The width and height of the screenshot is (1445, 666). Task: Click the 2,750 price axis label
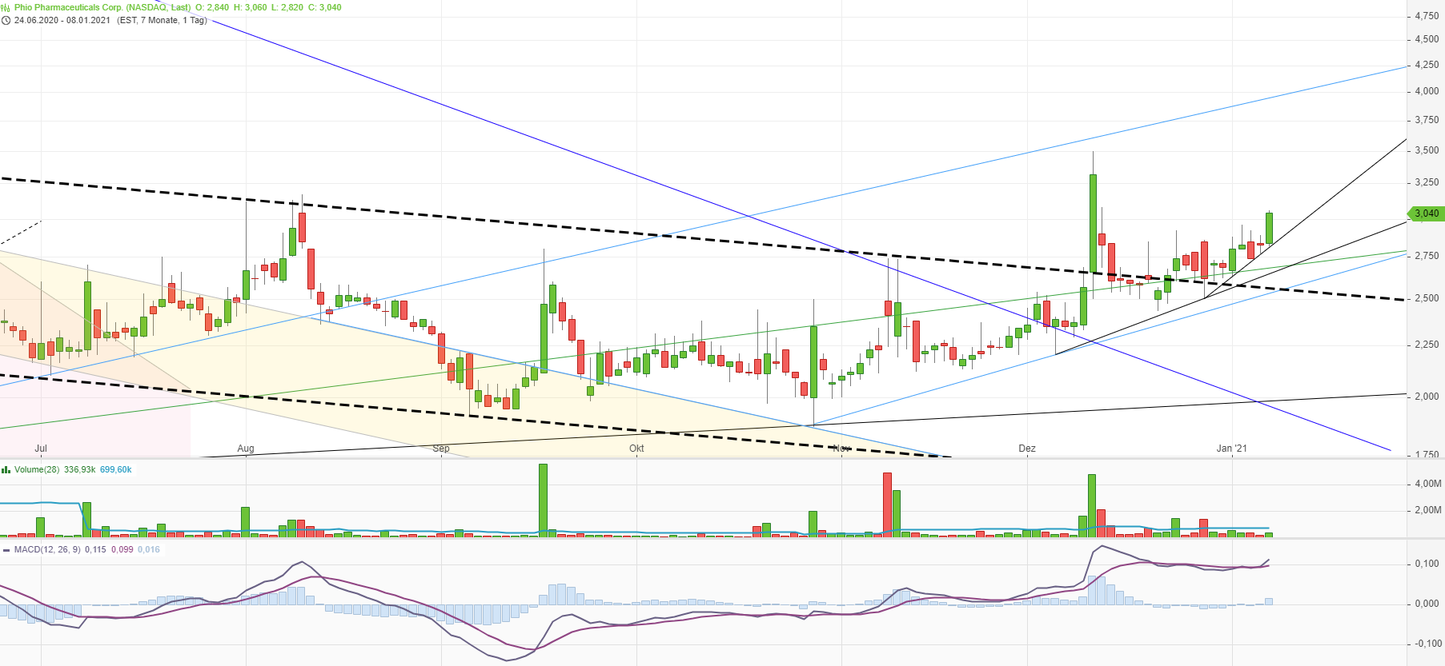click(1427, 256)
